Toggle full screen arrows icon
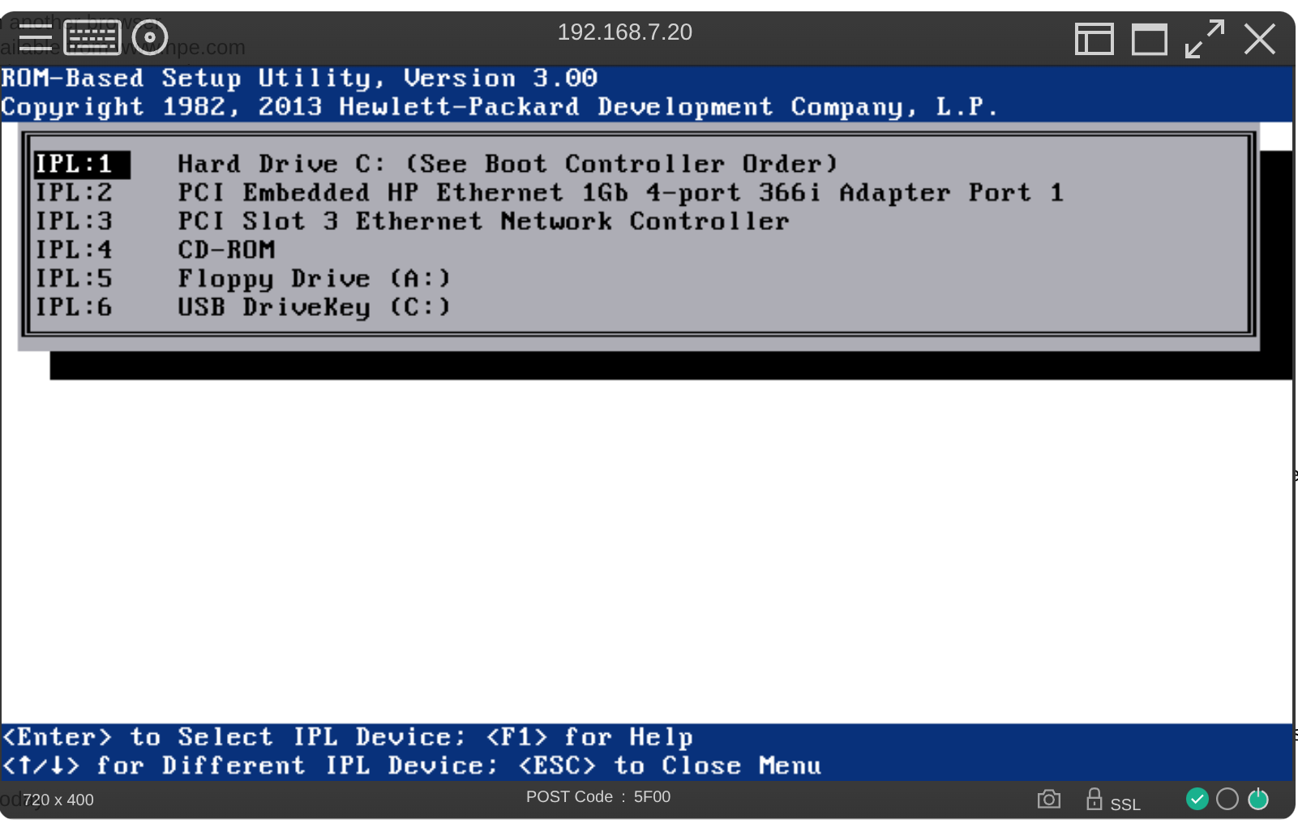 coord(1205,39)
